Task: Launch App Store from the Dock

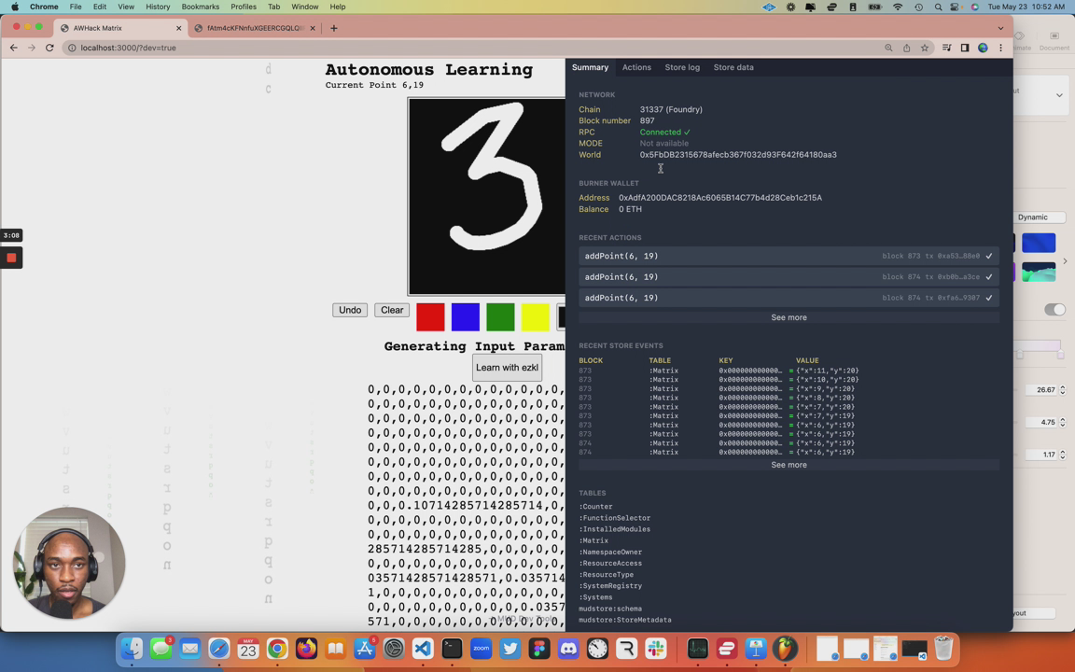Action: click(x=365, y=649)
